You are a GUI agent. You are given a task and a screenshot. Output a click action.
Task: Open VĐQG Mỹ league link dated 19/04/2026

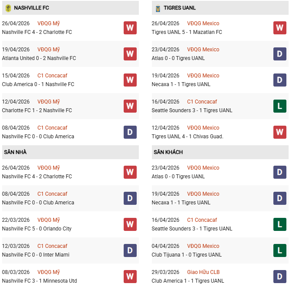pyautogui.click(x=49, y=50)
